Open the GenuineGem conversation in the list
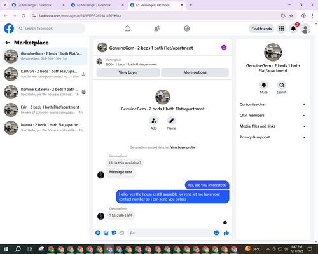Viewport: 318px width, 254px height. click(x=45, y=57)
